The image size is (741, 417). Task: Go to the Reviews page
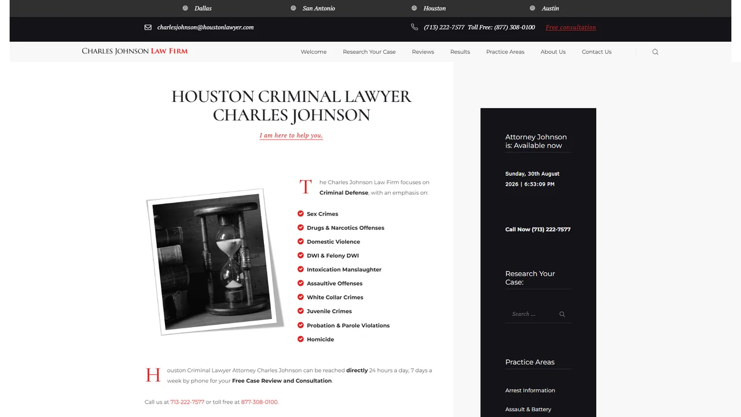click(x=423, y=52)
